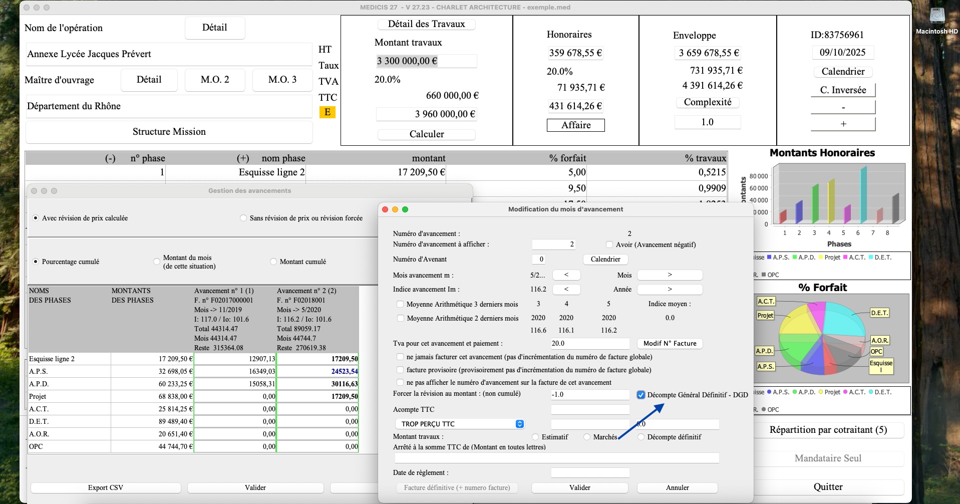Select Sans révision de prix option

pos(243,218)
